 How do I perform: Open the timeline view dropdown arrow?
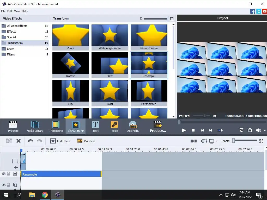tap(217, 141)
